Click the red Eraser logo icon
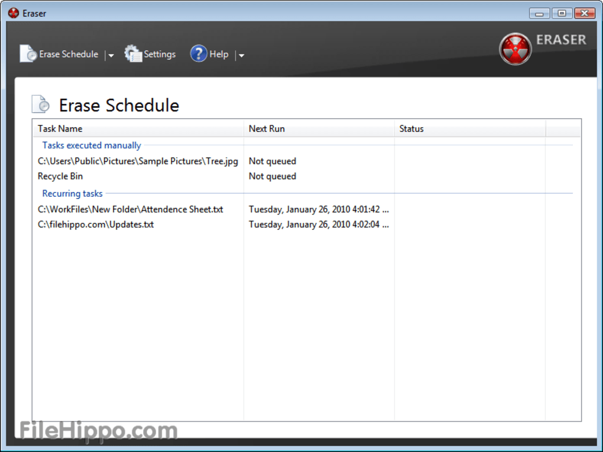This screenshot has width=603, height=452. [x=515, y=48]
